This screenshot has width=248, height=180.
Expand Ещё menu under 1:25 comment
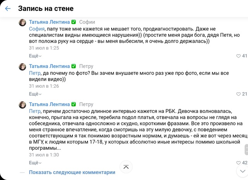tap(35, 56)
